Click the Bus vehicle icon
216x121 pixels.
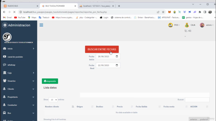click(x=4, y=113)
